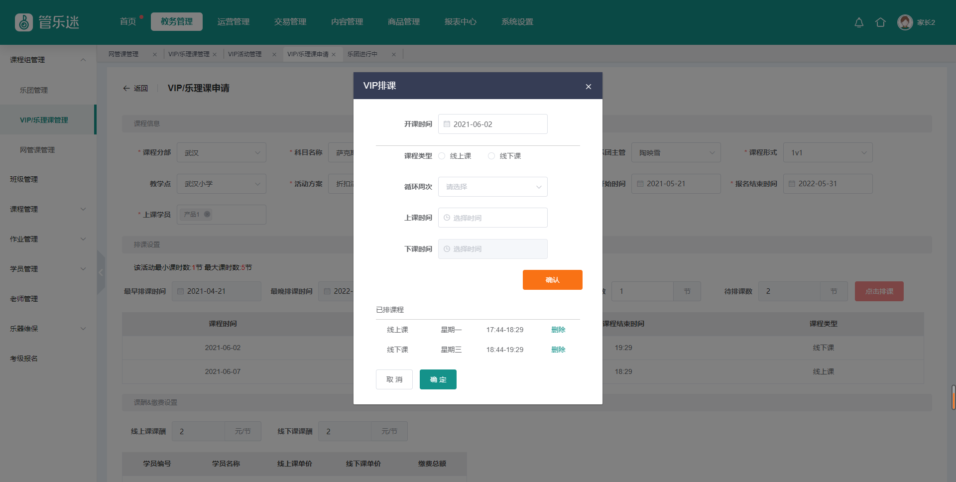Expand the 课程管理 sidebar menu
Viewport: 956px width, 482px height.
point(48,209)
